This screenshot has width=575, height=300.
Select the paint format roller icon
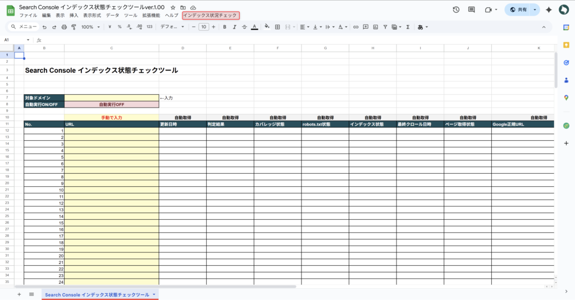[74, 27]
